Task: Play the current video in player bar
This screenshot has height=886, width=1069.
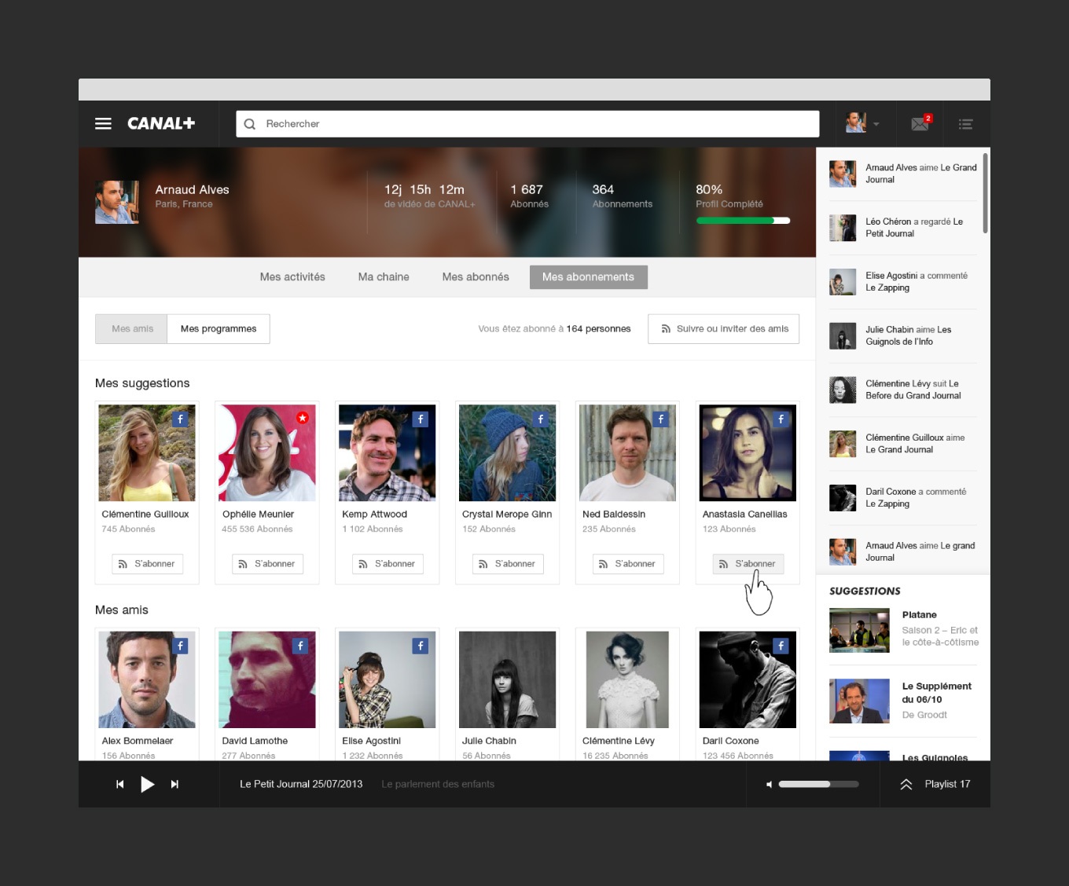Action: 147,784
